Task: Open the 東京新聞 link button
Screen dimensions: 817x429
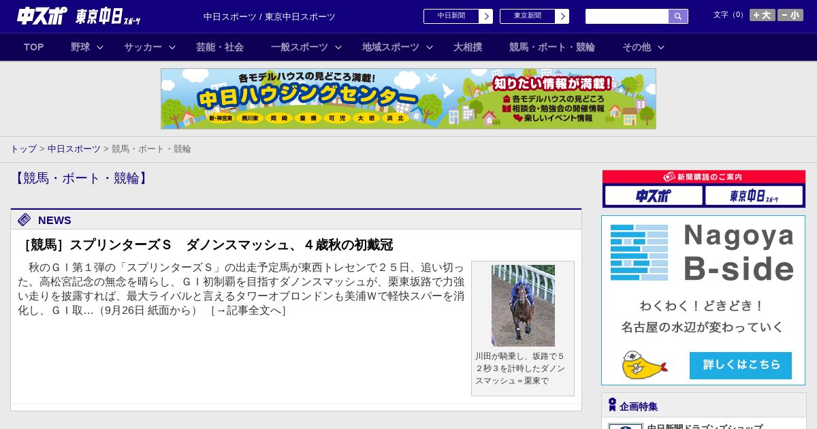Action: (528, 16)
